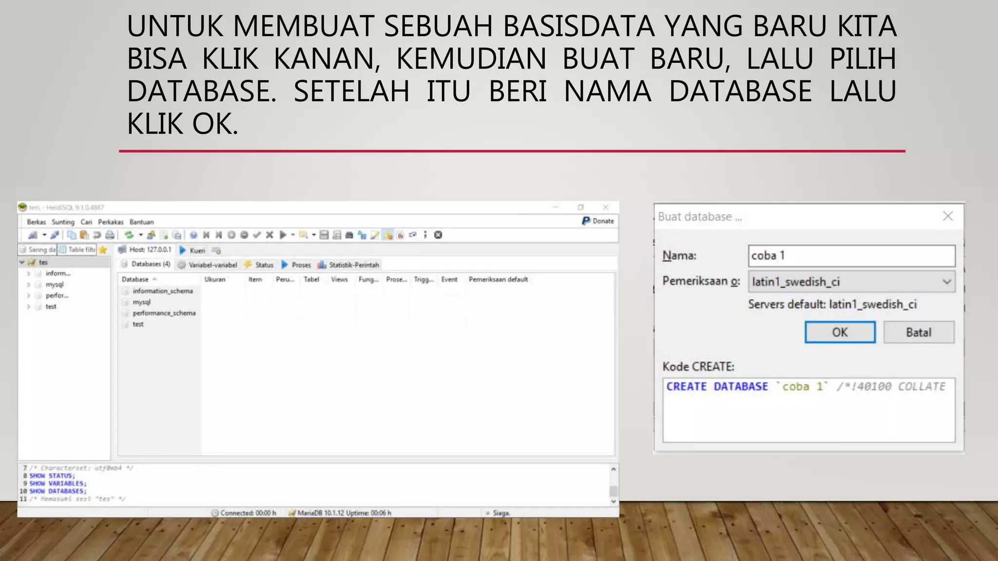
Task: Click the find text magnifier icon
Action: pos(303,235)
